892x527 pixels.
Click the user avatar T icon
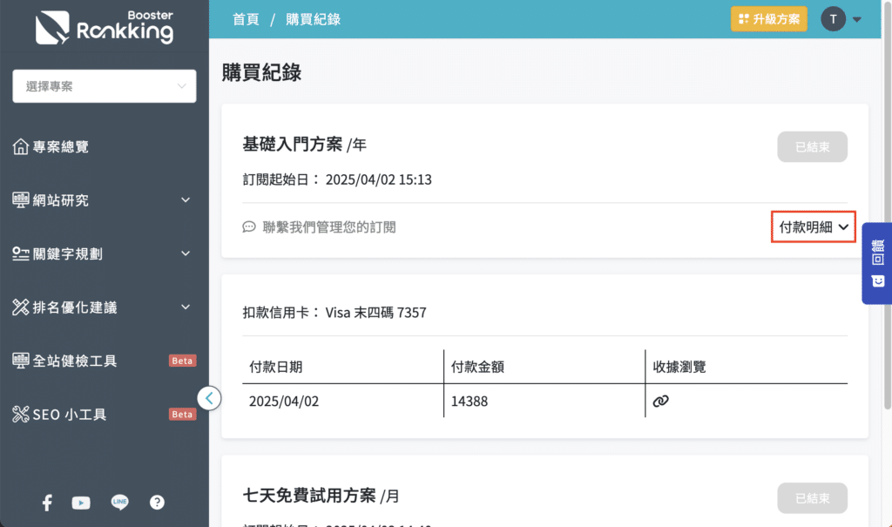click(834, 19)
